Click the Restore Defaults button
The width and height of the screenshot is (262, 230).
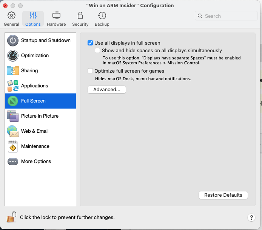point(223,195)
